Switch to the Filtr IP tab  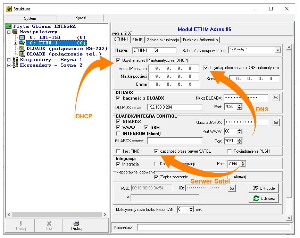coord(137,40)
